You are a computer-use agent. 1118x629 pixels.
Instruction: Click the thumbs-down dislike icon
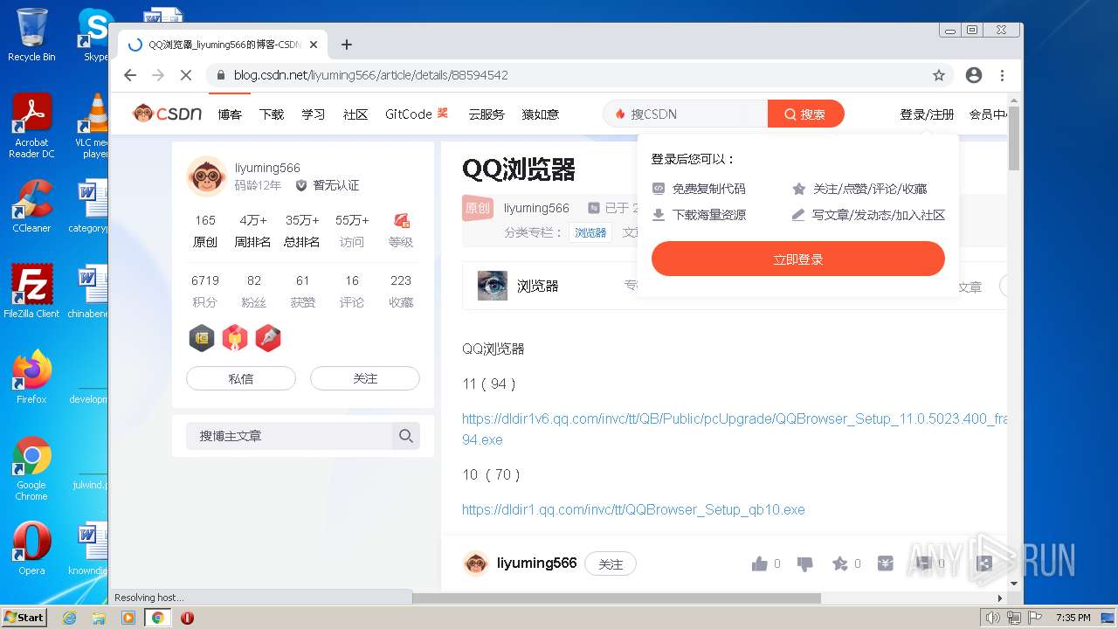click(x=805, y=564)
